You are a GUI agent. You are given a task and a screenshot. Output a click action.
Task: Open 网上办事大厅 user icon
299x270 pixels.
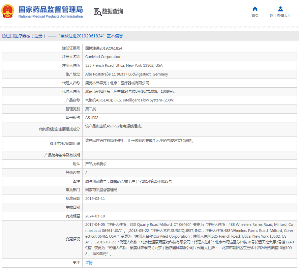click(280, 9)
